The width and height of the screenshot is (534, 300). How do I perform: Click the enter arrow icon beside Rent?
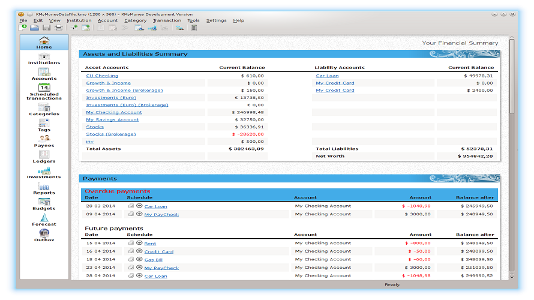tap(139, 243)
